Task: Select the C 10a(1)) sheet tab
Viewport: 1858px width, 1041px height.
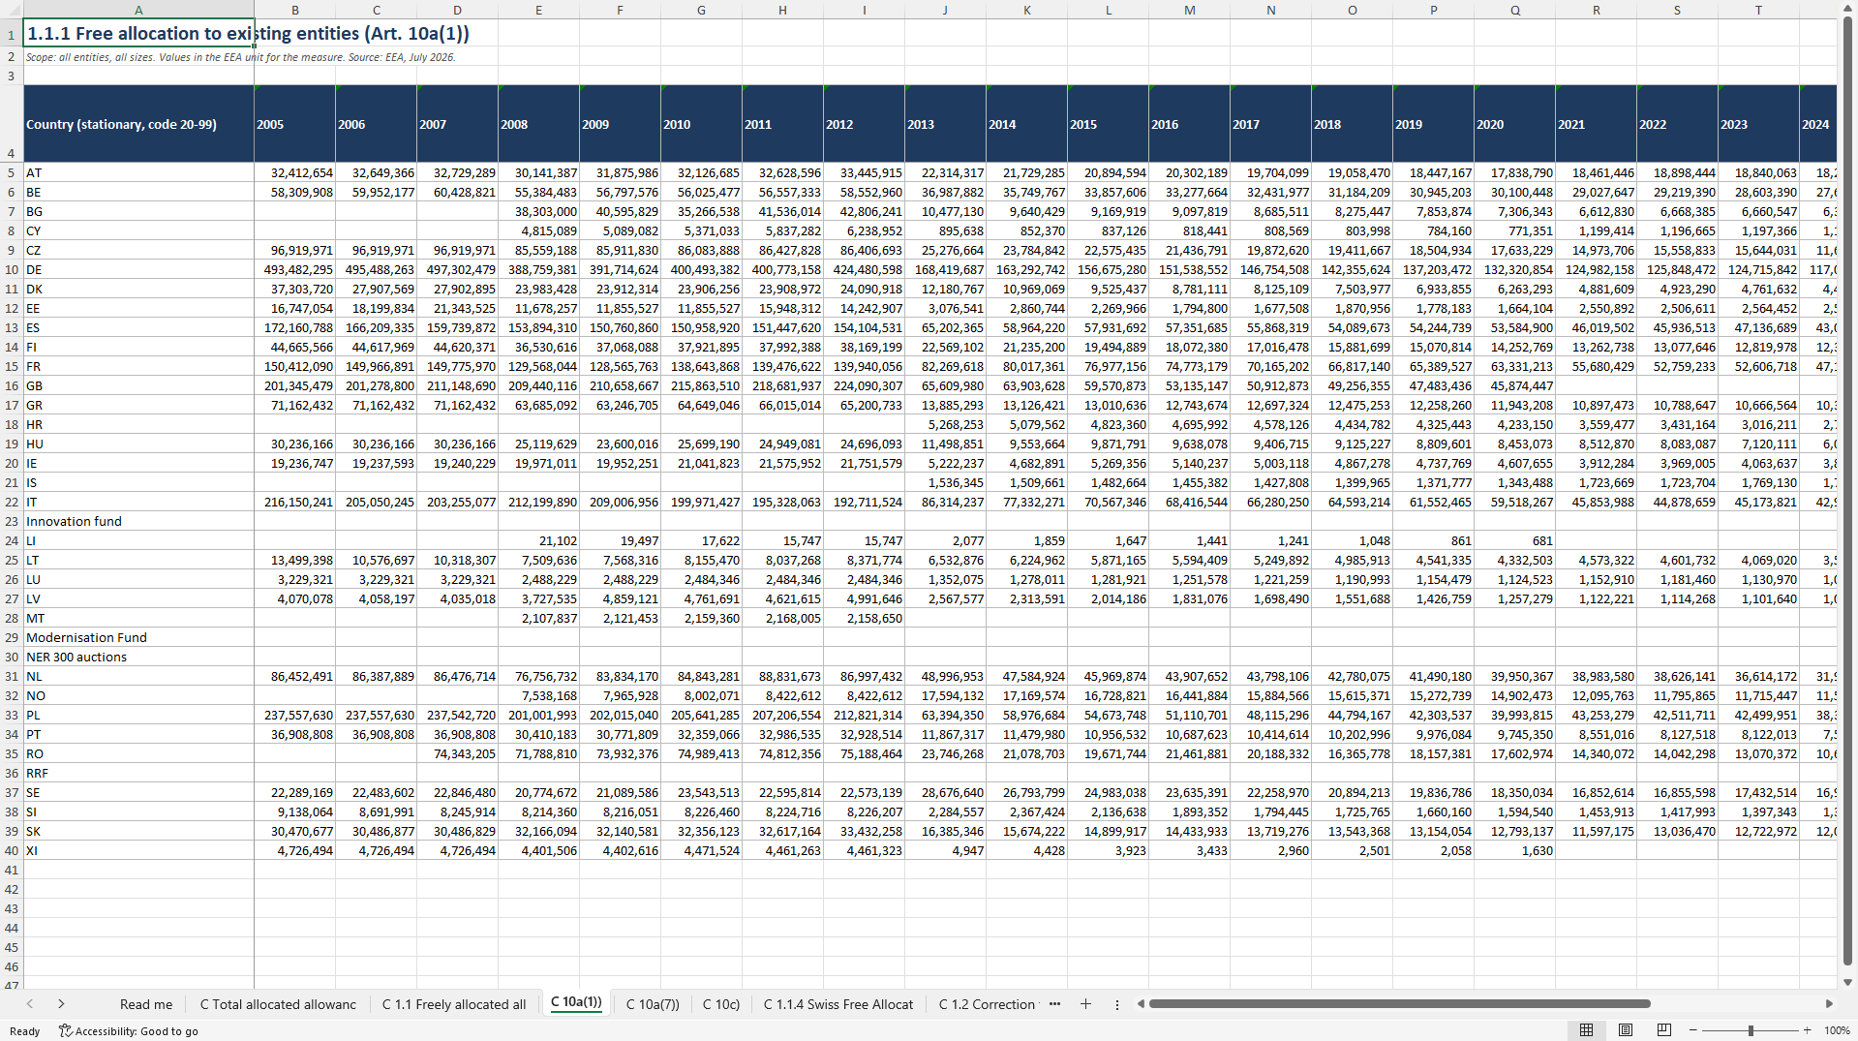Action: pyautogui.click(x=576, y=1002)
